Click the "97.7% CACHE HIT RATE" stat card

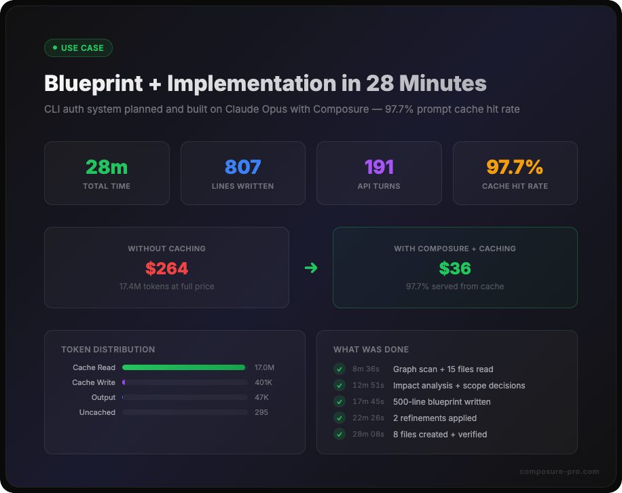515,172
